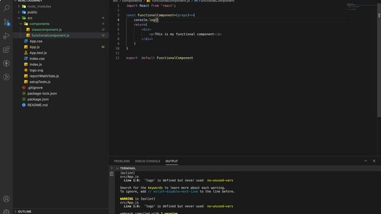The image size is (381, 214).
Task: Open the Extensions view
Action: point(7,49)
